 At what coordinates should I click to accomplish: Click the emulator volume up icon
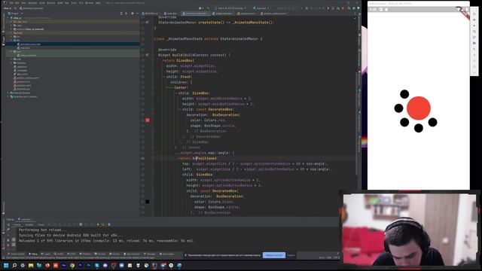coord(474,20)
